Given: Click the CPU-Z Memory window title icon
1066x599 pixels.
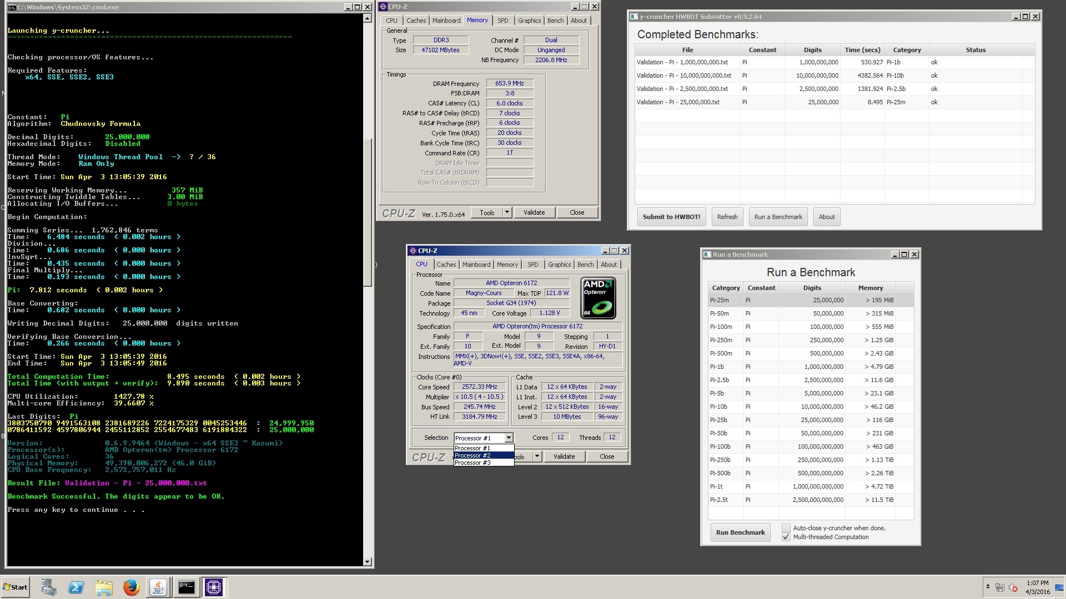Looking at the screenshot, I should point(383,7).
